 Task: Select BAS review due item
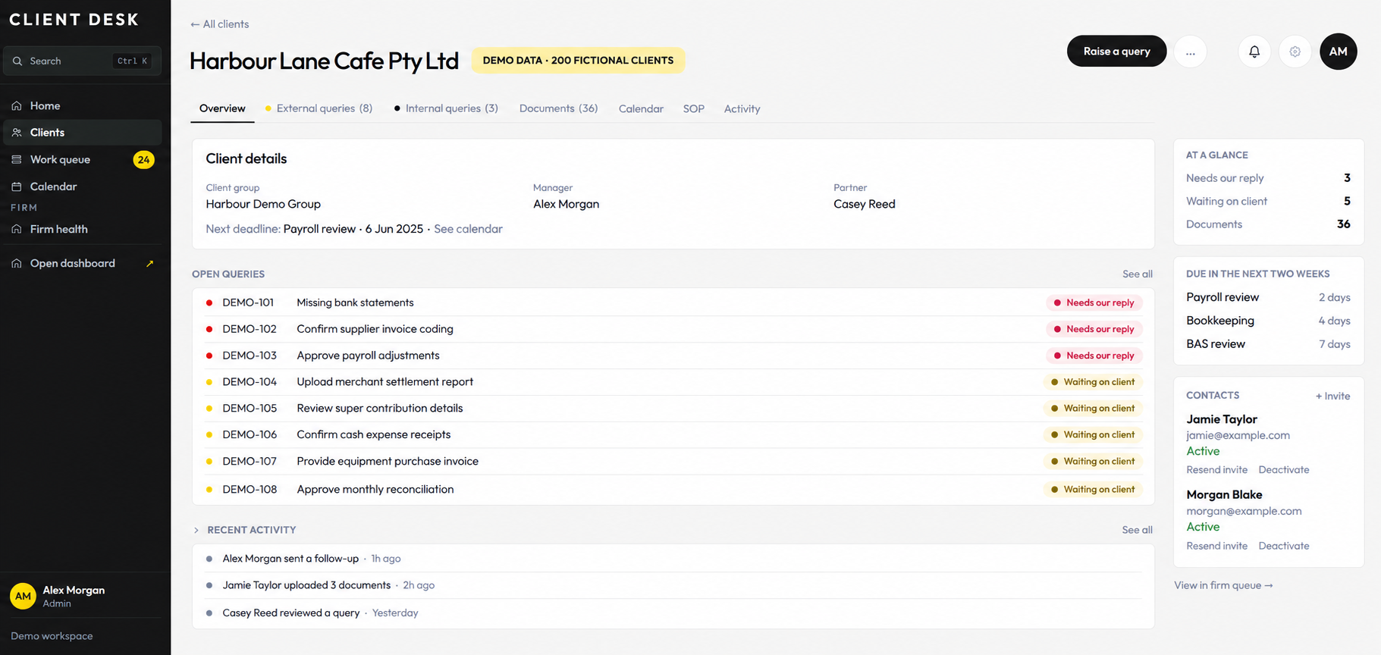[1268, 344]
